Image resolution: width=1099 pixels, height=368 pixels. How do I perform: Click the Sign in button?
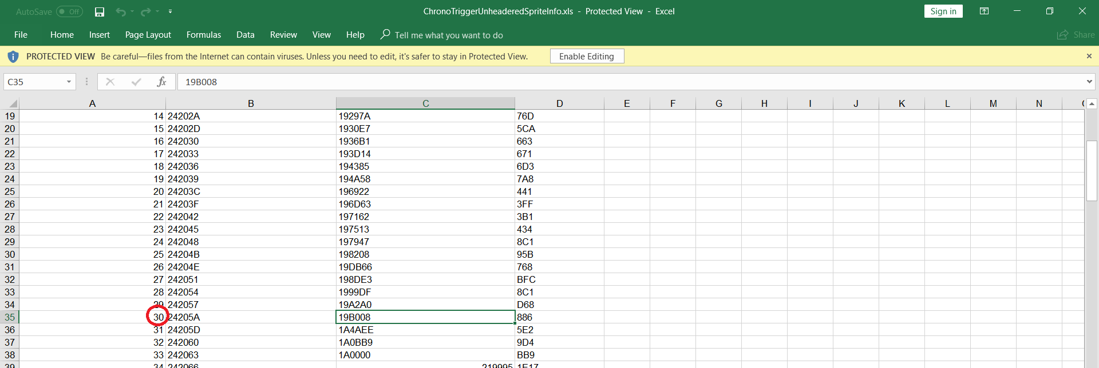pos(943,11)
